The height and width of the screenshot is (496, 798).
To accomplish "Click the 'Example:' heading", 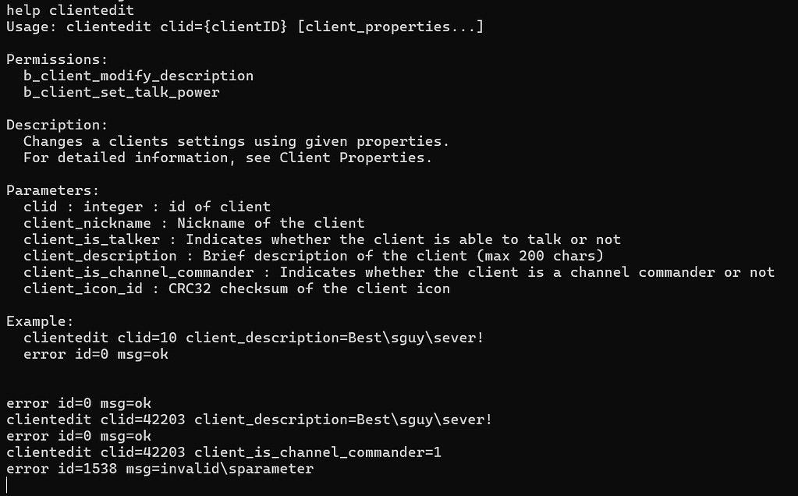I will pyautogui.click(x=40, y=321).
